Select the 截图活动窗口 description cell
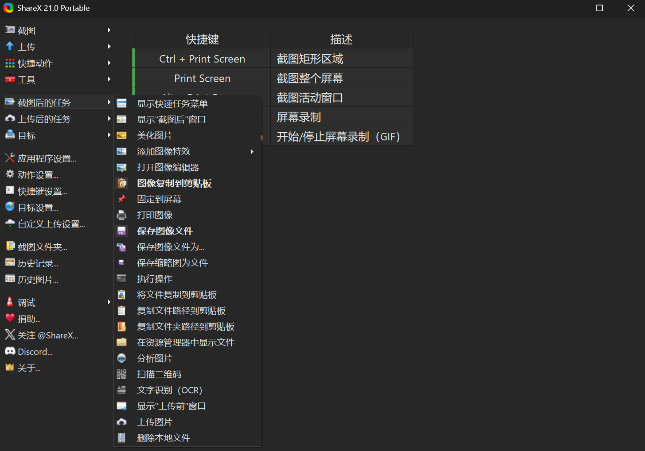645x451 pixels. (x=342, y=98)
